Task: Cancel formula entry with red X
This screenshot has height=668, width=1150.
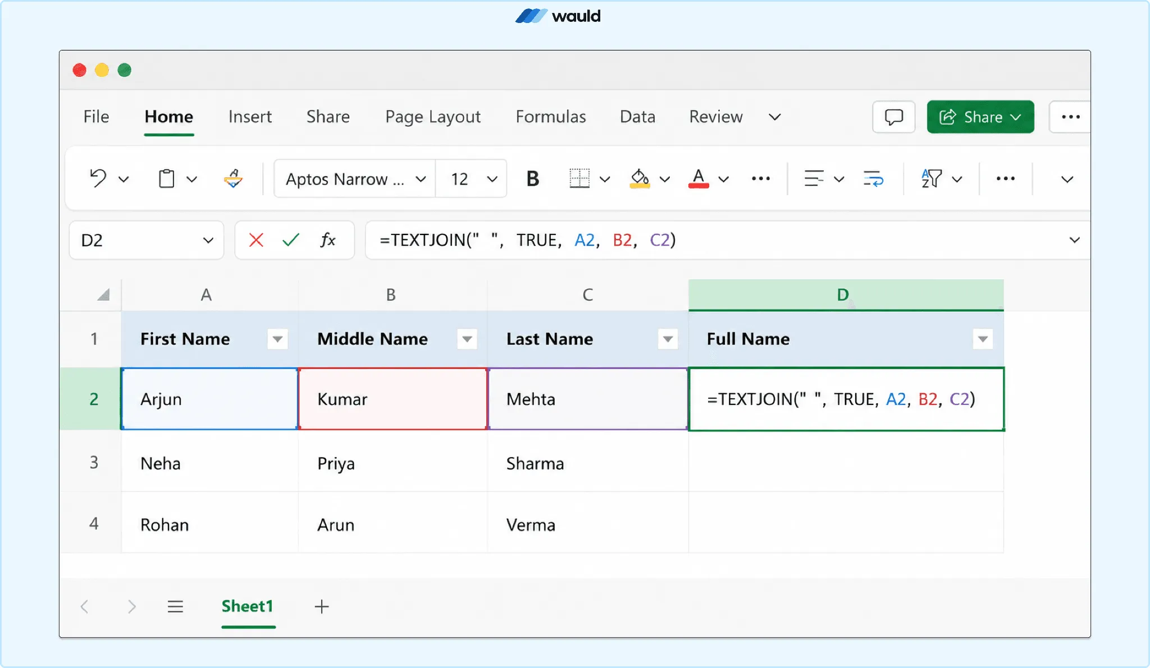Action: [x=256, y=240]
